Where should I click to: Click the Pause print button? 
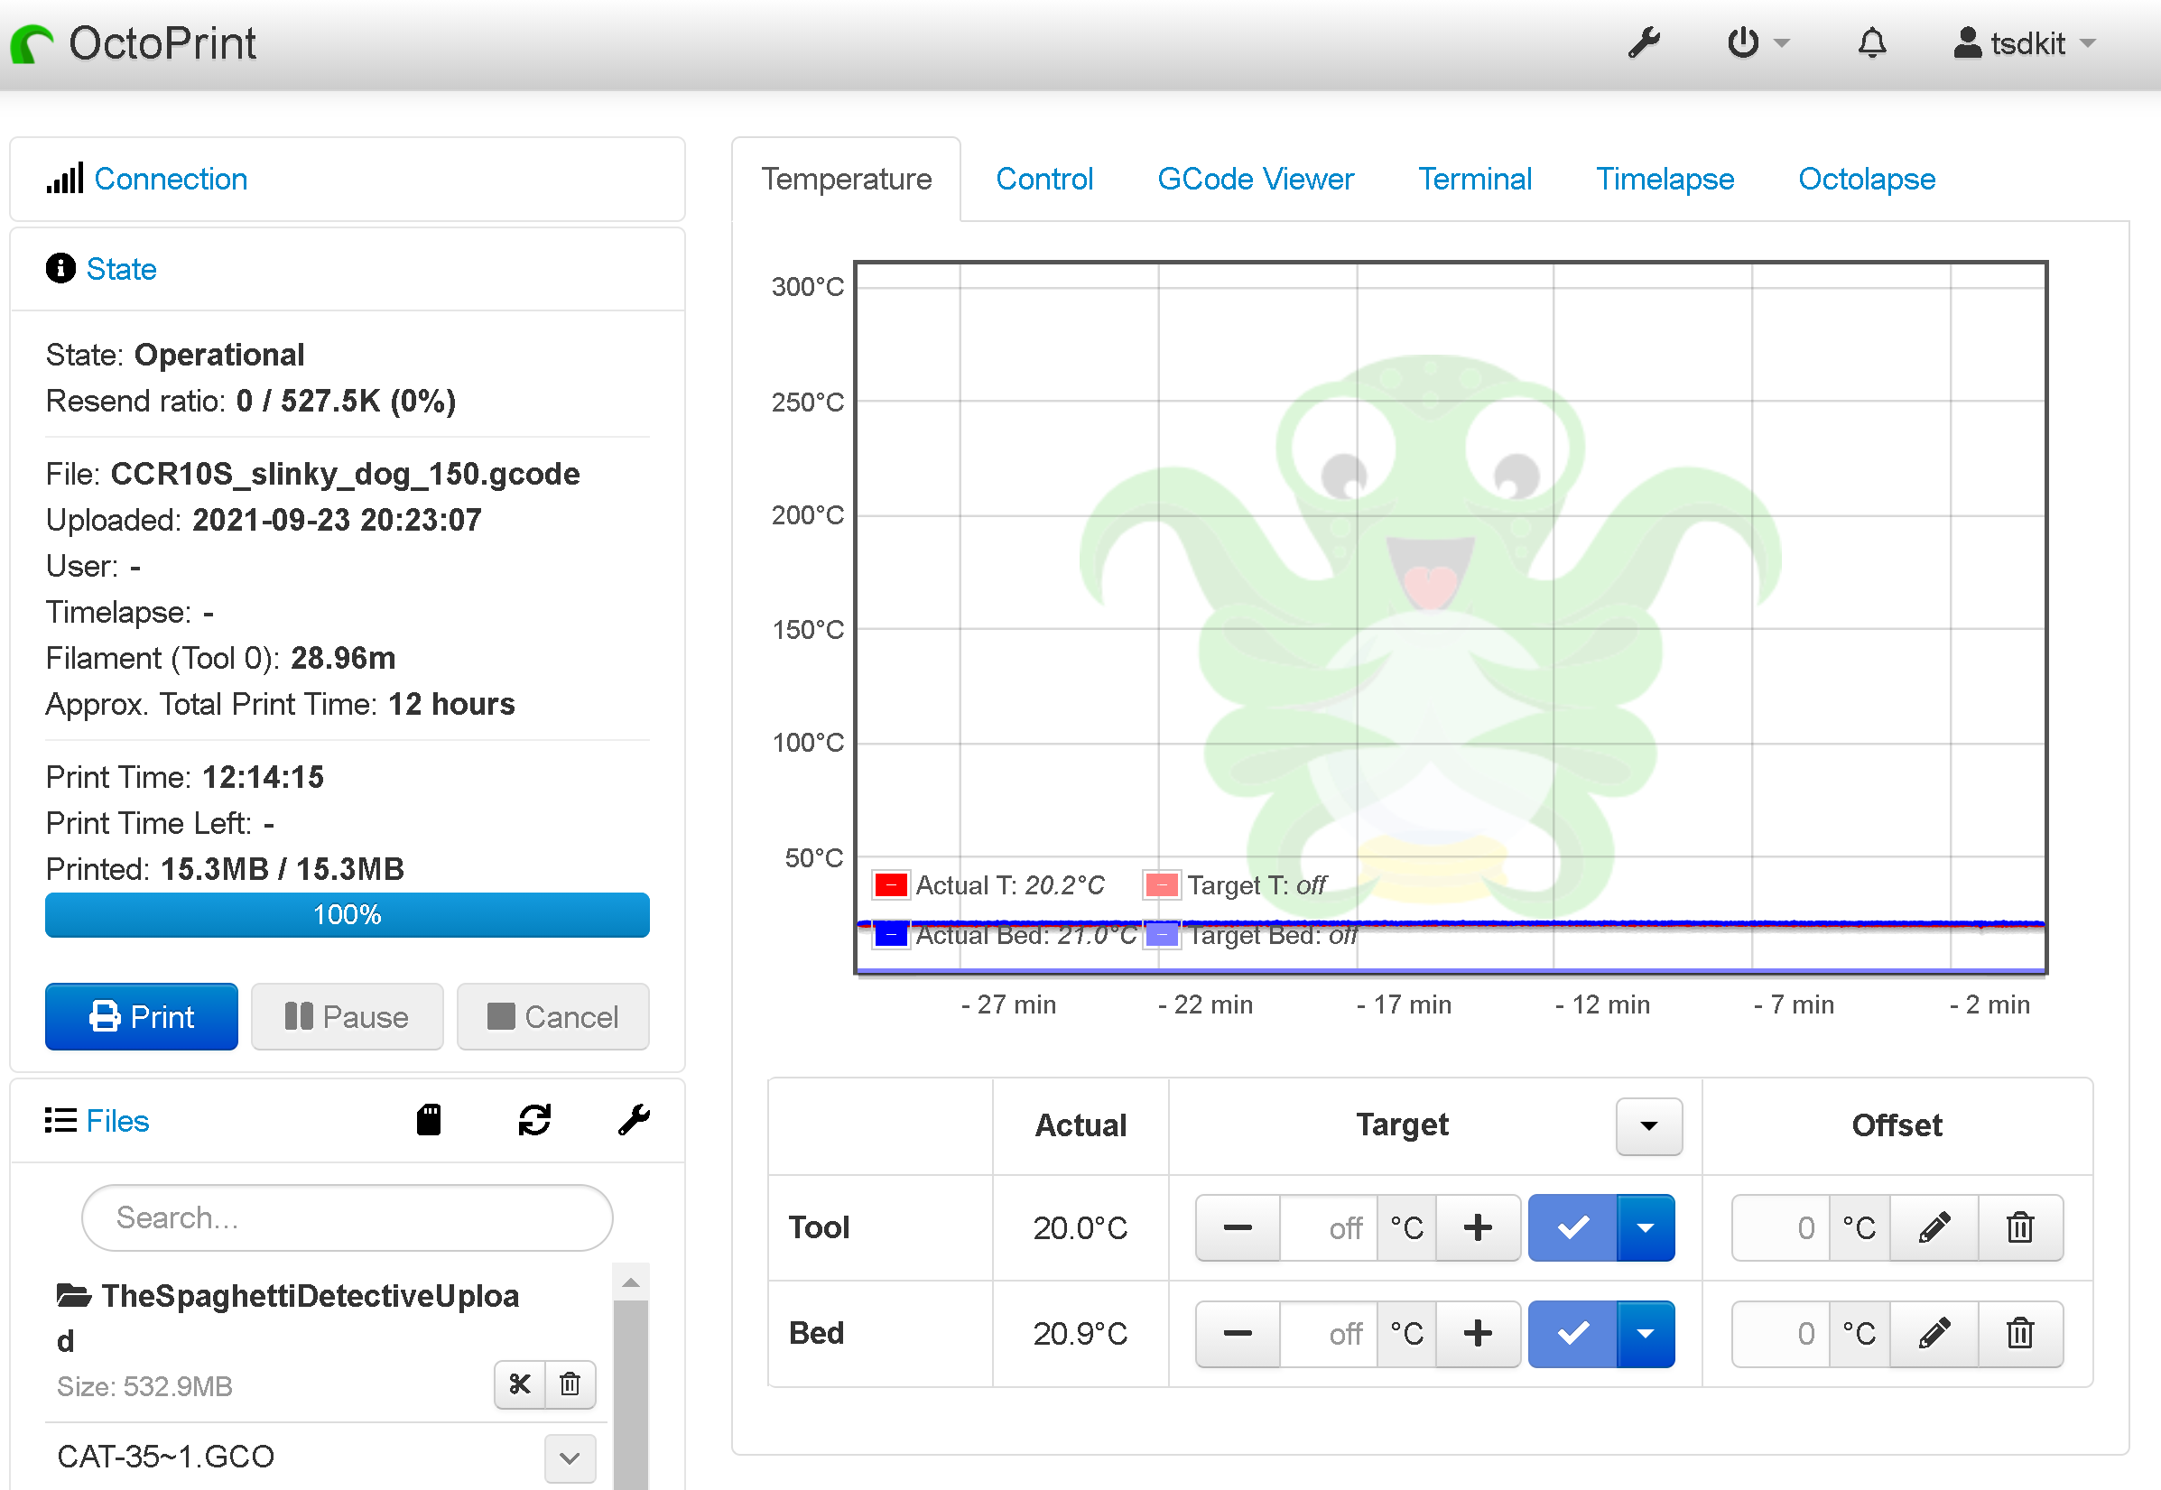347,1014
